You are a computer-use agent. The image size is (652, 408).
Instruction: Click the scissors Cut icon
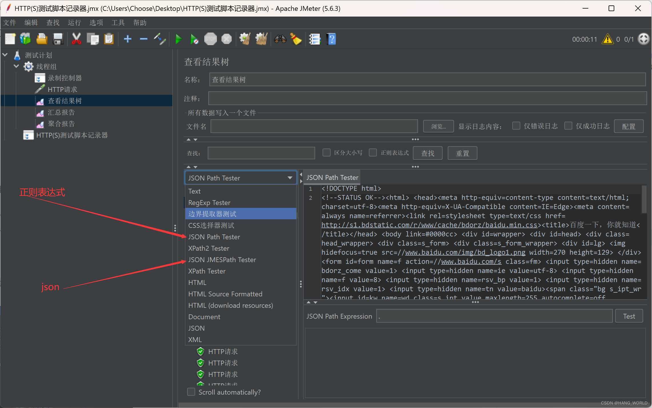pyautogui.click(x=76, y=39)
